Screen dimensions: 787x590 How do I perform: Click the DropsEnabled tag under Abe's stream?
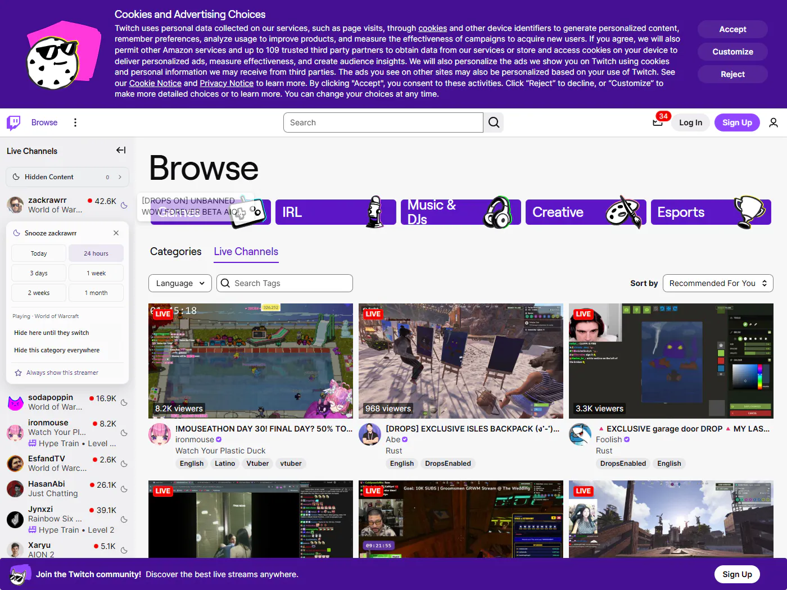coord(448,464)
